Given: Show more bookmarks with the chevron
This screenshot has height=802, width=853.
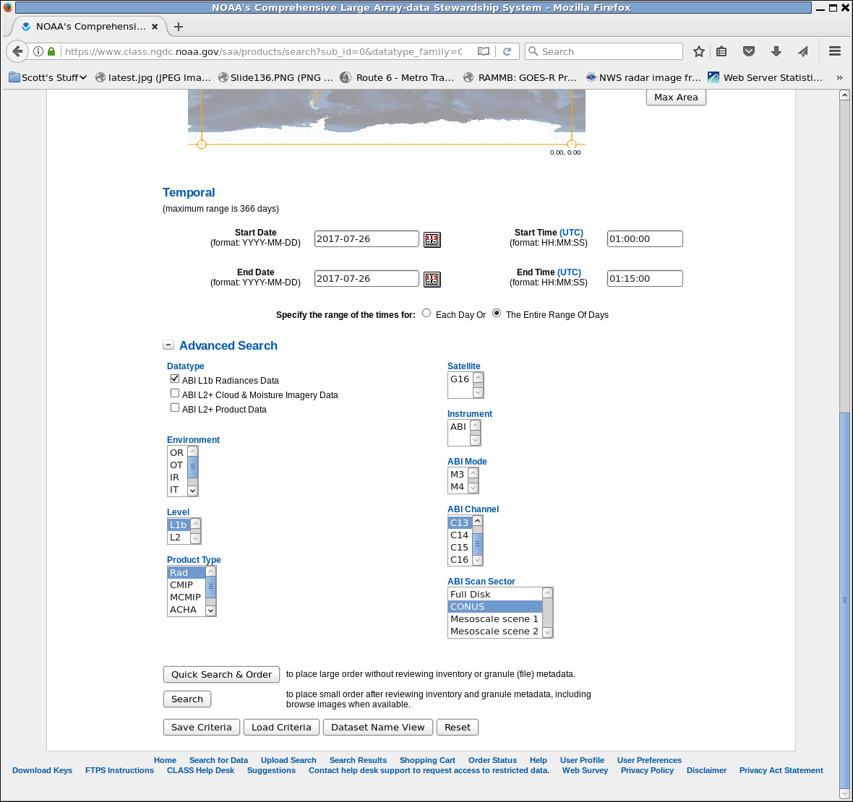Looking at the screenshot, I should 839,77.
